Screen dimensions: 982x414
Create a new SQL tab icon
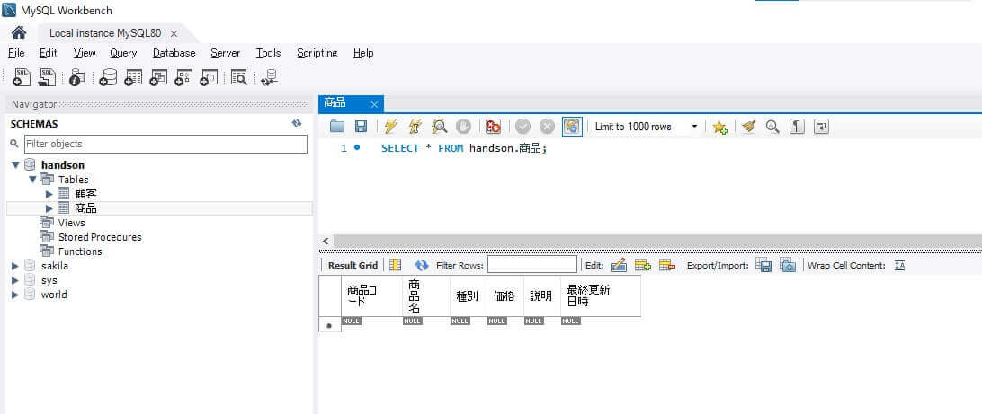(22, 77)
